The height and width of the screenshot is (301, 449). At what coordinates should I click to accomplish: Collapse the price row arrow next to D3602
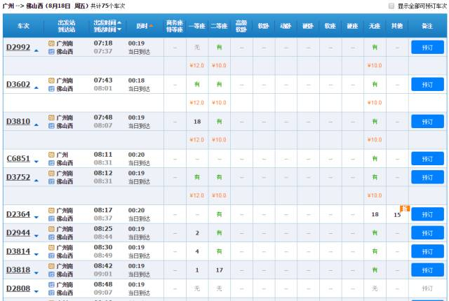[36, 88]
